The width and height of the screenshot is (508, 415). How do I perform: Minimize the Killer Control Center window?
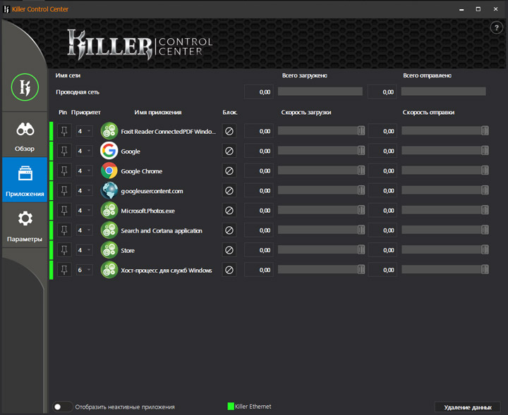(461, 9)
